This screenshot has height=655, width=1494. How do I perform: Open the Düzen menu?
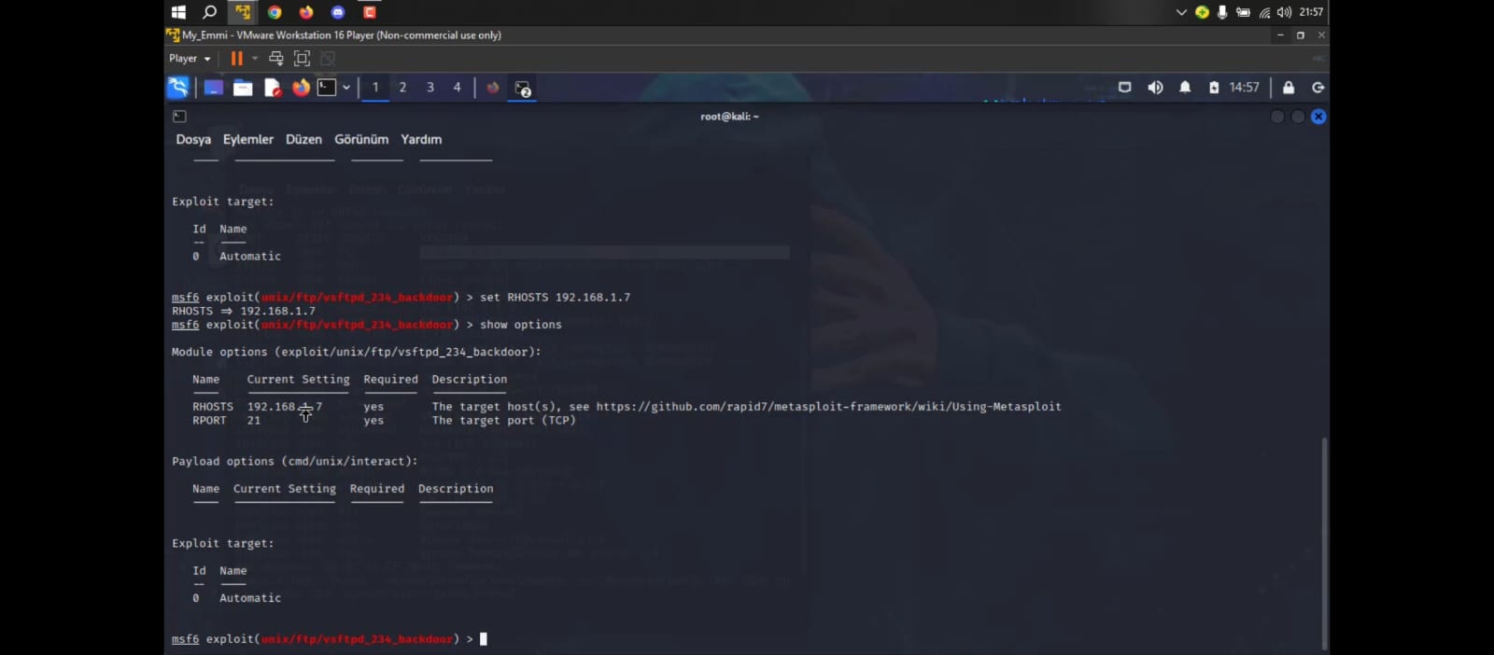coord(303,139)
